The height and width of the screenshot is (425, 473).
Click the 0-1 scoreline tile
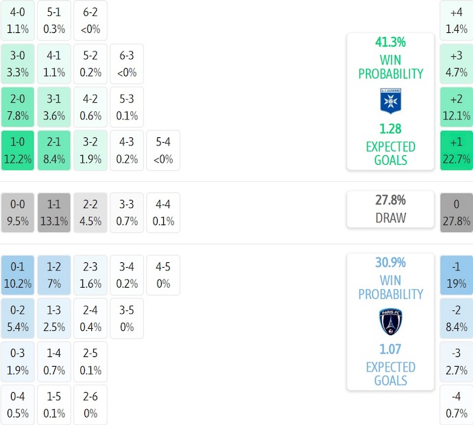click(18, 275)
